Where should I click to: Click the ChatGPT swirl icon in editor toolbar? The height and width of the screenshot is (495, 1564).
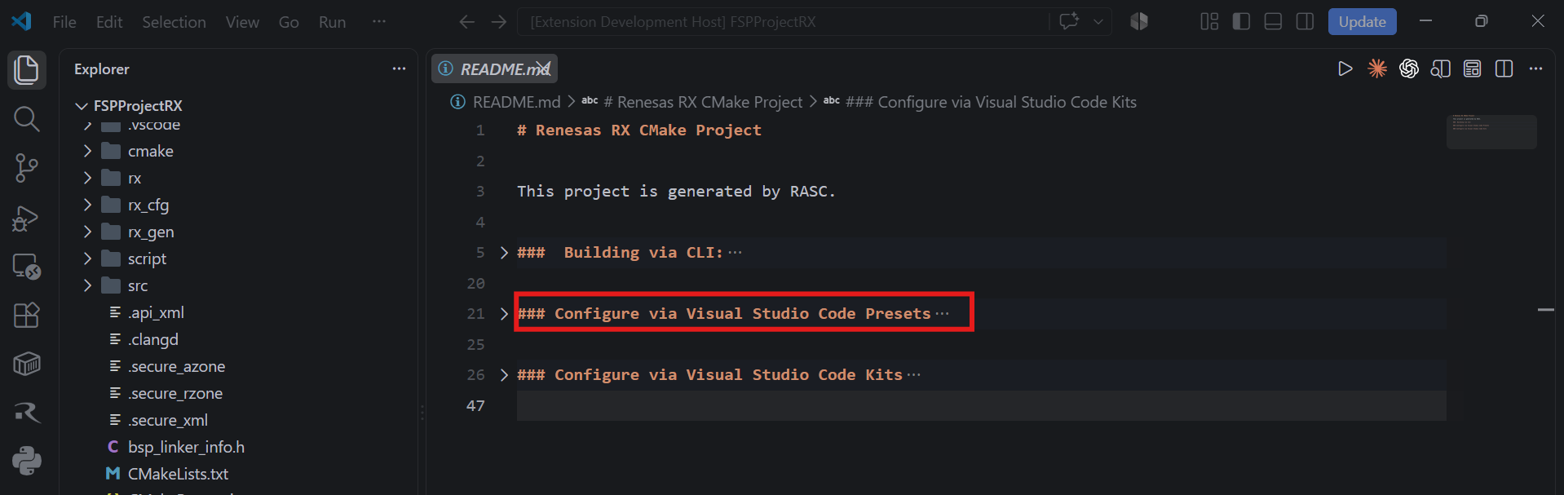[1409, 69]
